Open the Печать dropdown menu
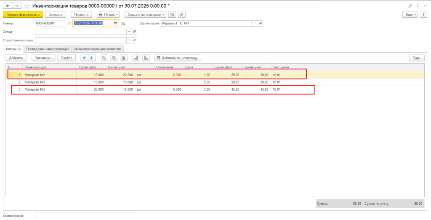 pyautogui.click(x=108, y=14)
